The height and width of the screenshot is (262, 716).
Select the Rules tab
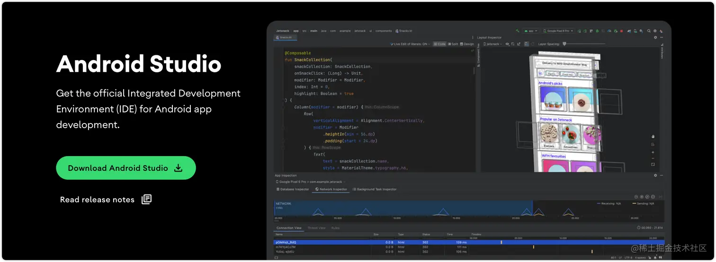pos(335,228)
